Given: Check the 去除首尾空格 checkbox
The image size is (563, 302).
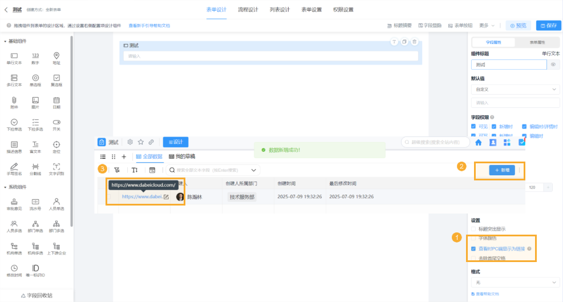Looking at the screenshot, I should pyautogui.click(x=473, y=258).
